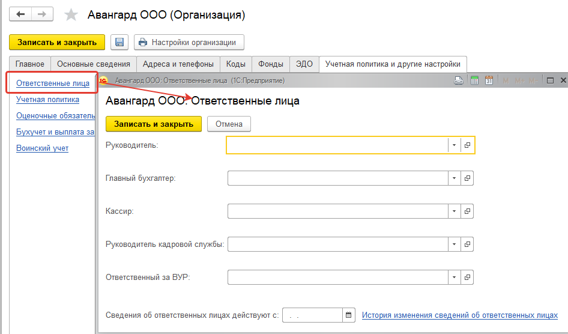This screenshot has height=334, width=568.
Task: Click the save diskette icon
Action: pyautogui.click(x=119, y=42)
